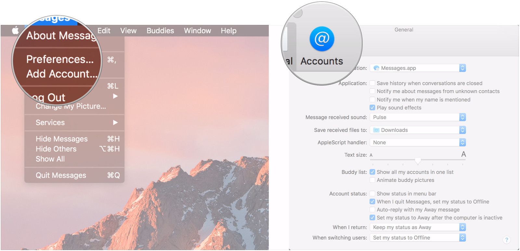Open the When switching users dropdown
Screen dimensions: 520x251
pos(418,238)
